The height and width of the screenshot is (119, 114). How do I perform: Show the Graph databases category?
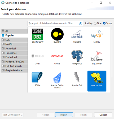(x=14, y=70)
